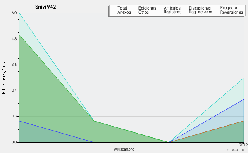Click the 4.8 y-axis tick value
248x153 pixels.
point(14,39)
